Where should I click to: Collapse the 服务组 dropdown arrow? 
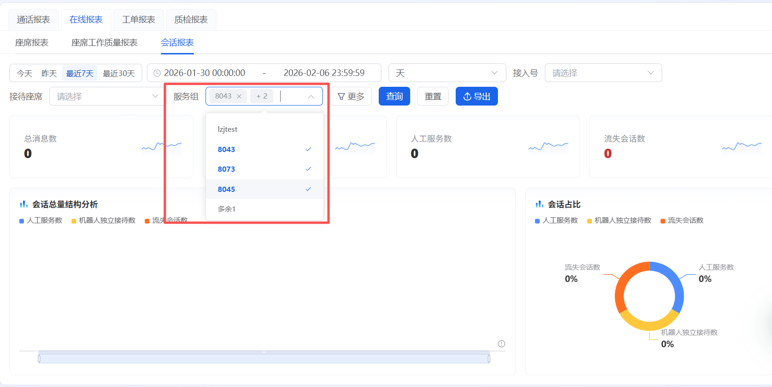click(x=311, y=97)
